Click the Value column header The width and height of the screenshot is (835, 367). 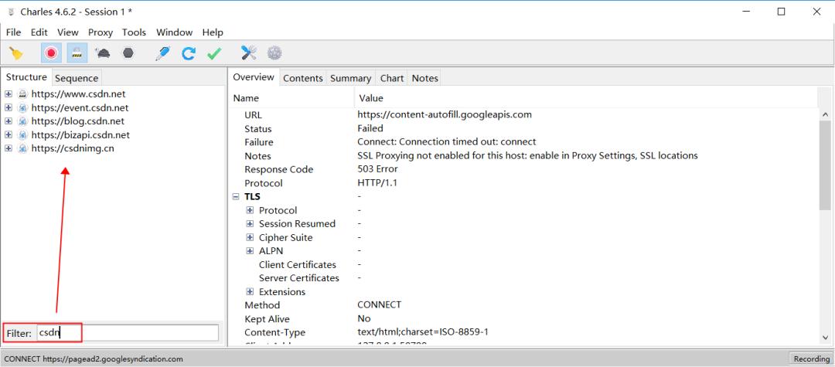pyautogui.click(x=586, y=98)
